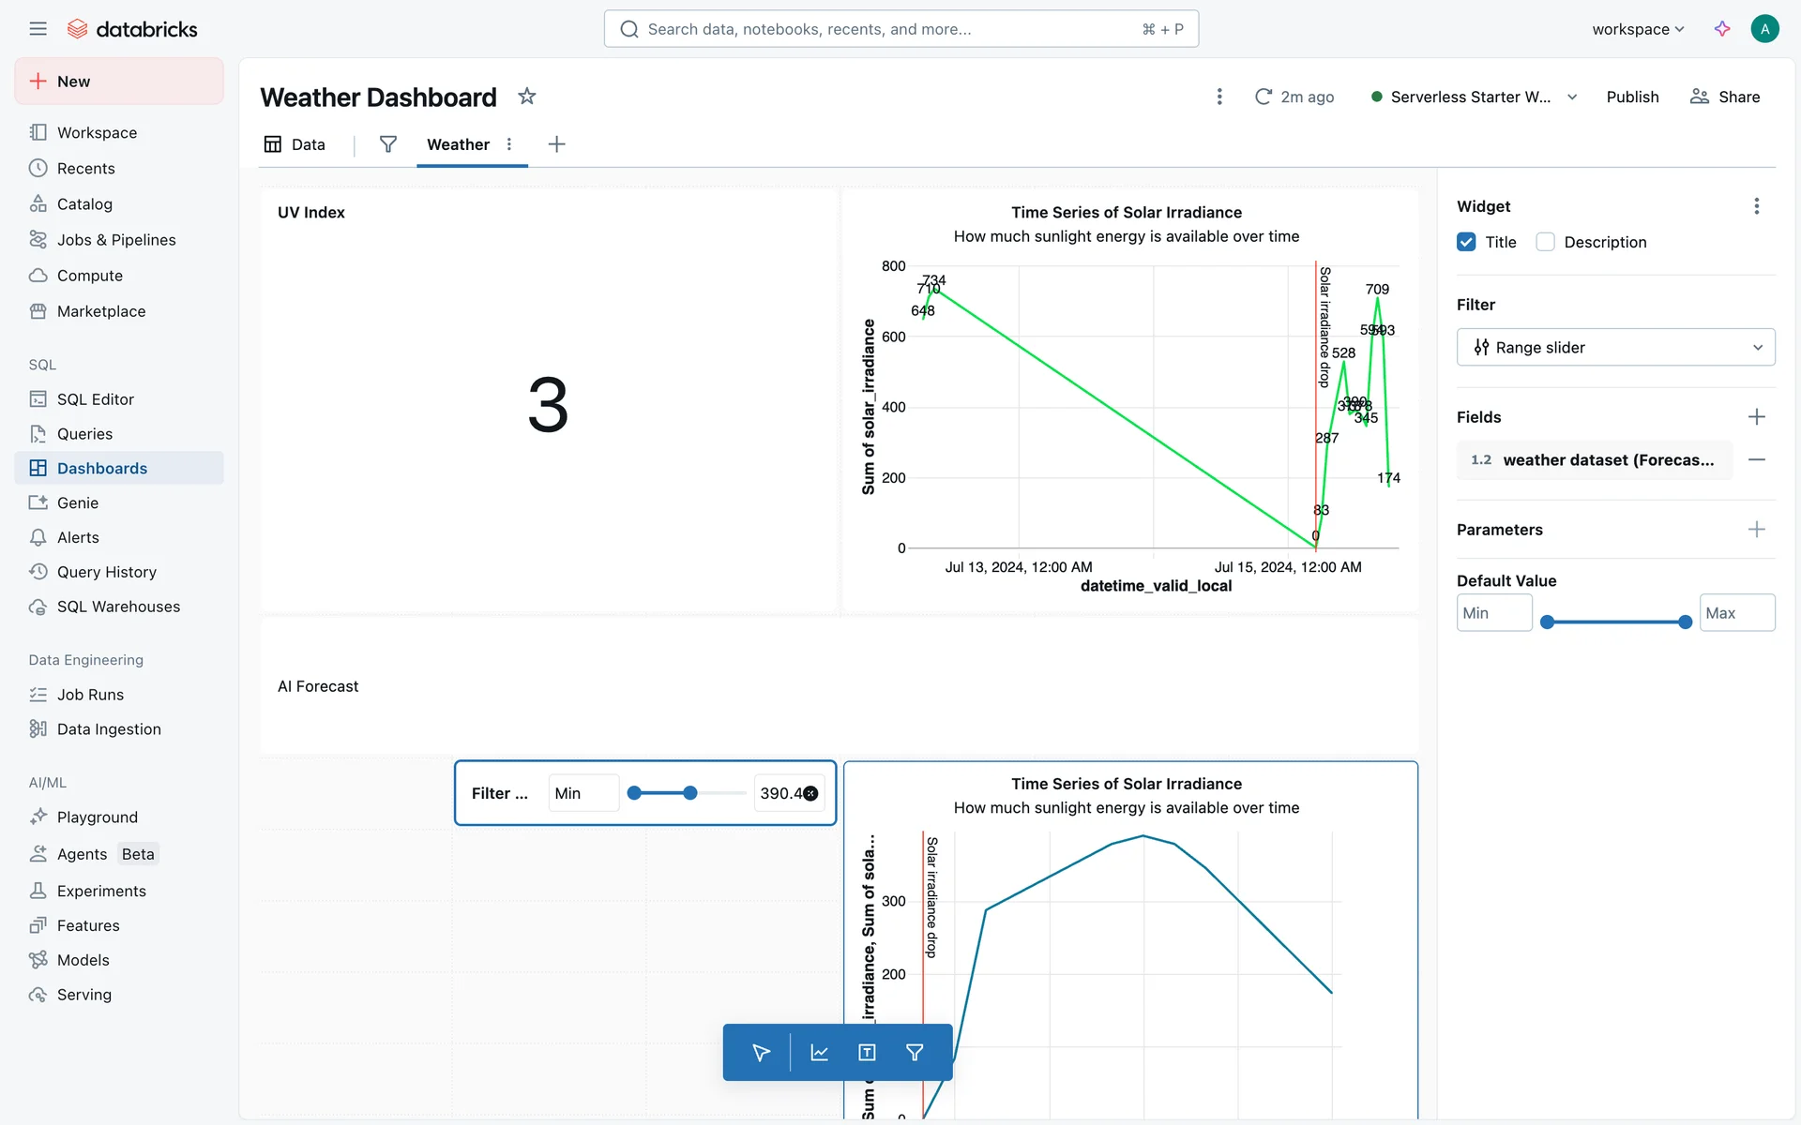
Task: Click the Publish button
Action: [1632, 97]
